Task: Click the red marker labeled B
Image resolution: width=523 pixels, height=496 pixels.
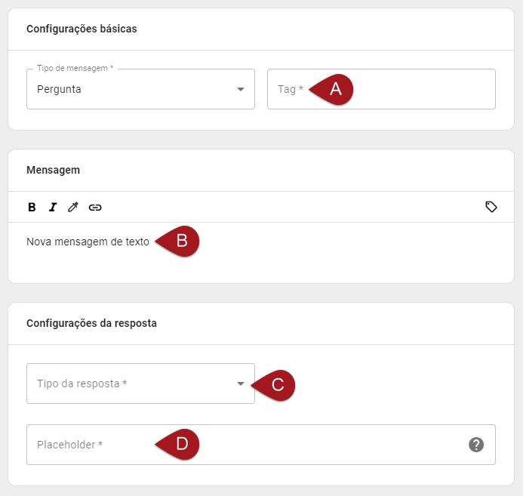Action: point(180,242)
